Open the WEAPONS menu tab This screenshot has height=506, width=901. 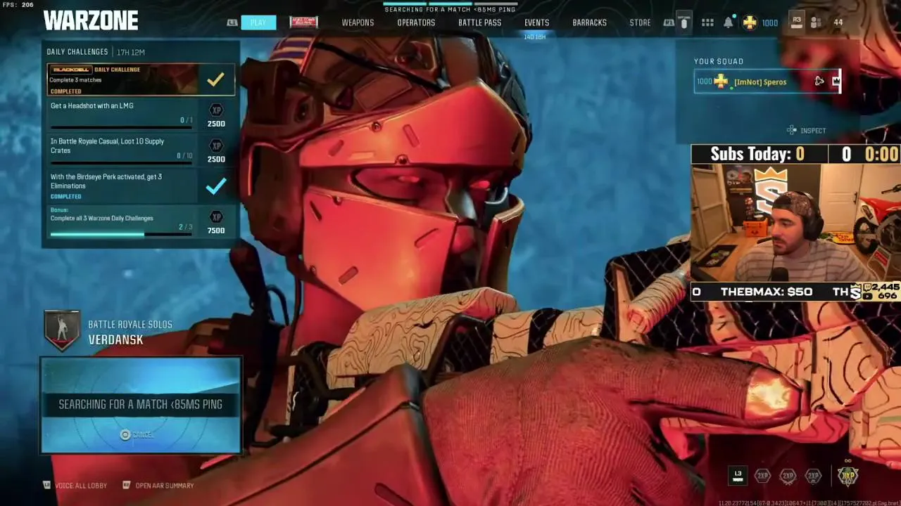(x=358, y=22)
